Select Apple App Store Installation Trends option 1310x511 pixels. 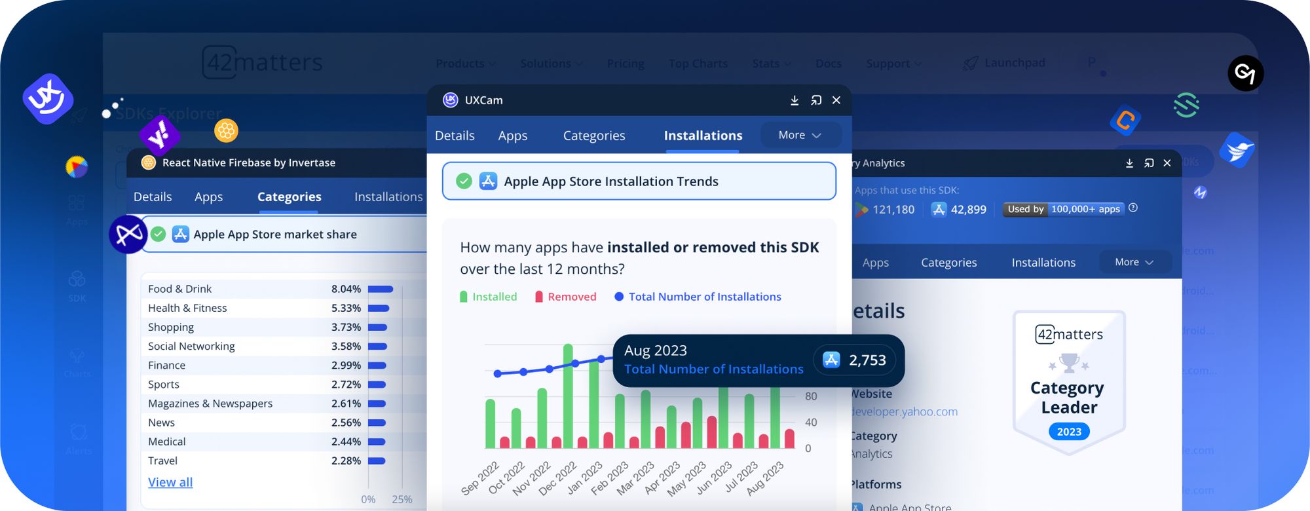[639, 181]
